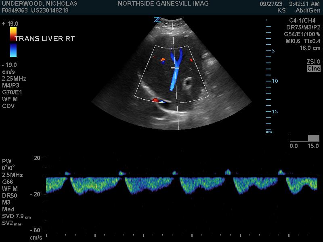Click the 'cm' unit label under depth scale
Screen dimensions: 323x242
coord(268,132)
